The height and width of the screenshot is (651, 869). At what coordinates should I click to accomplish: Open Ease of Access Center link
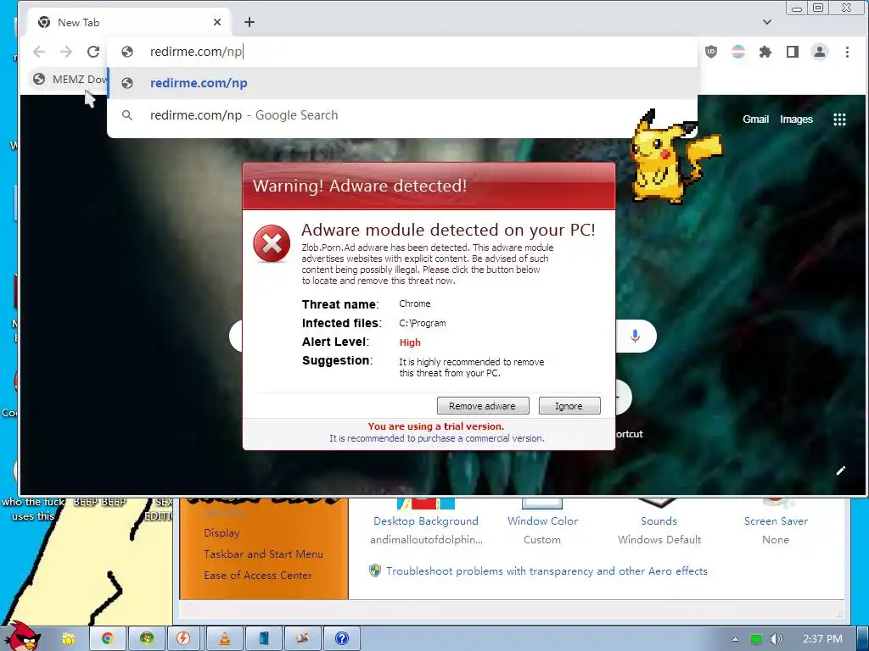(x=258, y=576)
